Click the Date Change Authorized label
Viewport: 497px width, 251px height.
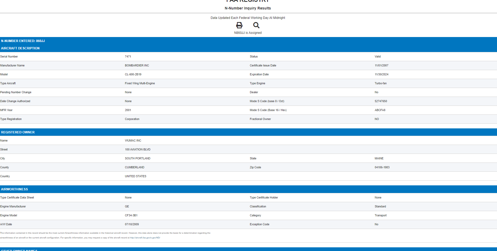(15, 101)
